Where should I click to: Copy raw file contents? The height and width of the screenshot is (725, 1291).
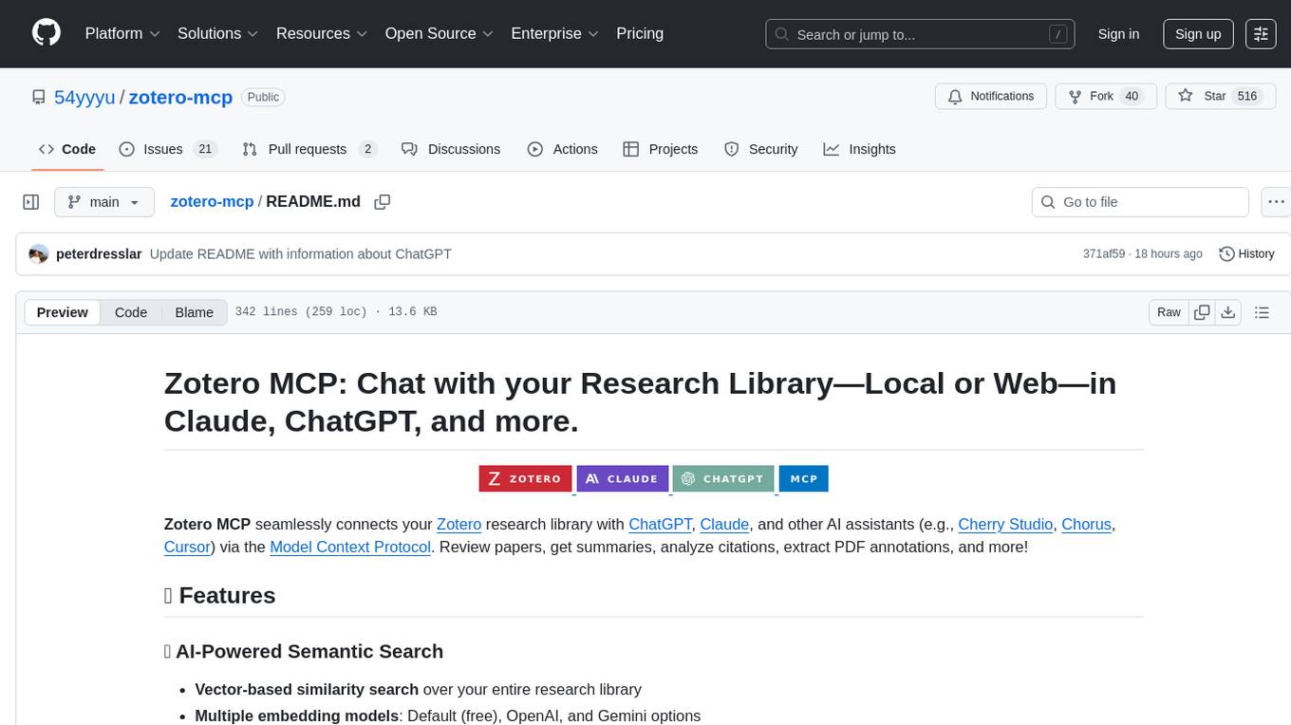1202,312
